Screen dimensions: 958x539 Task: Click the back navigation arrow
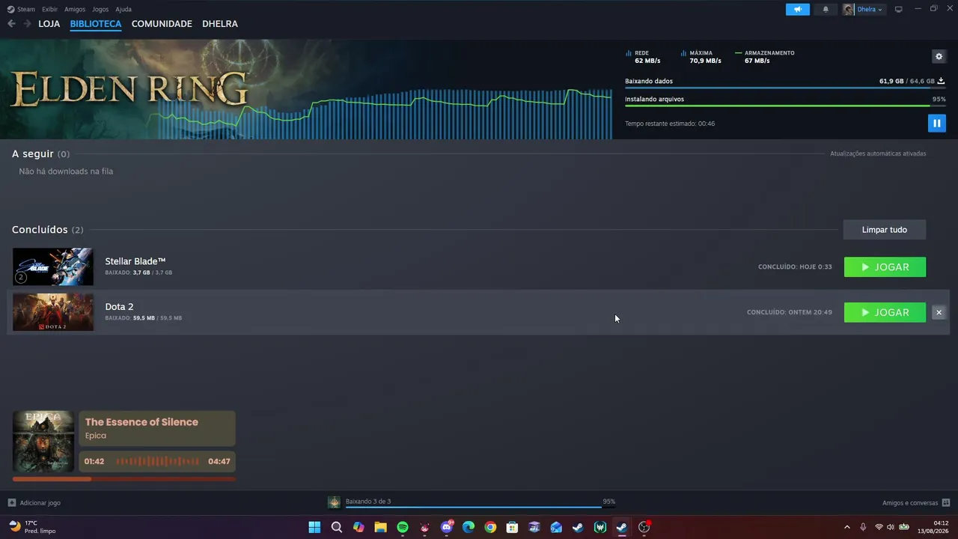[11, 24]
